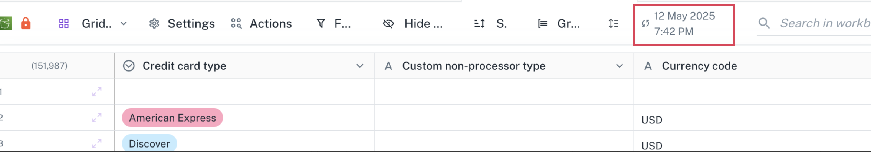Click the green bucket icon

[x=6, y=23]
